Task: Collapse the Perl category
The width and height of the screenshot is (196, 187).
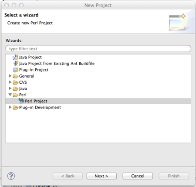Action: point(10,95)
